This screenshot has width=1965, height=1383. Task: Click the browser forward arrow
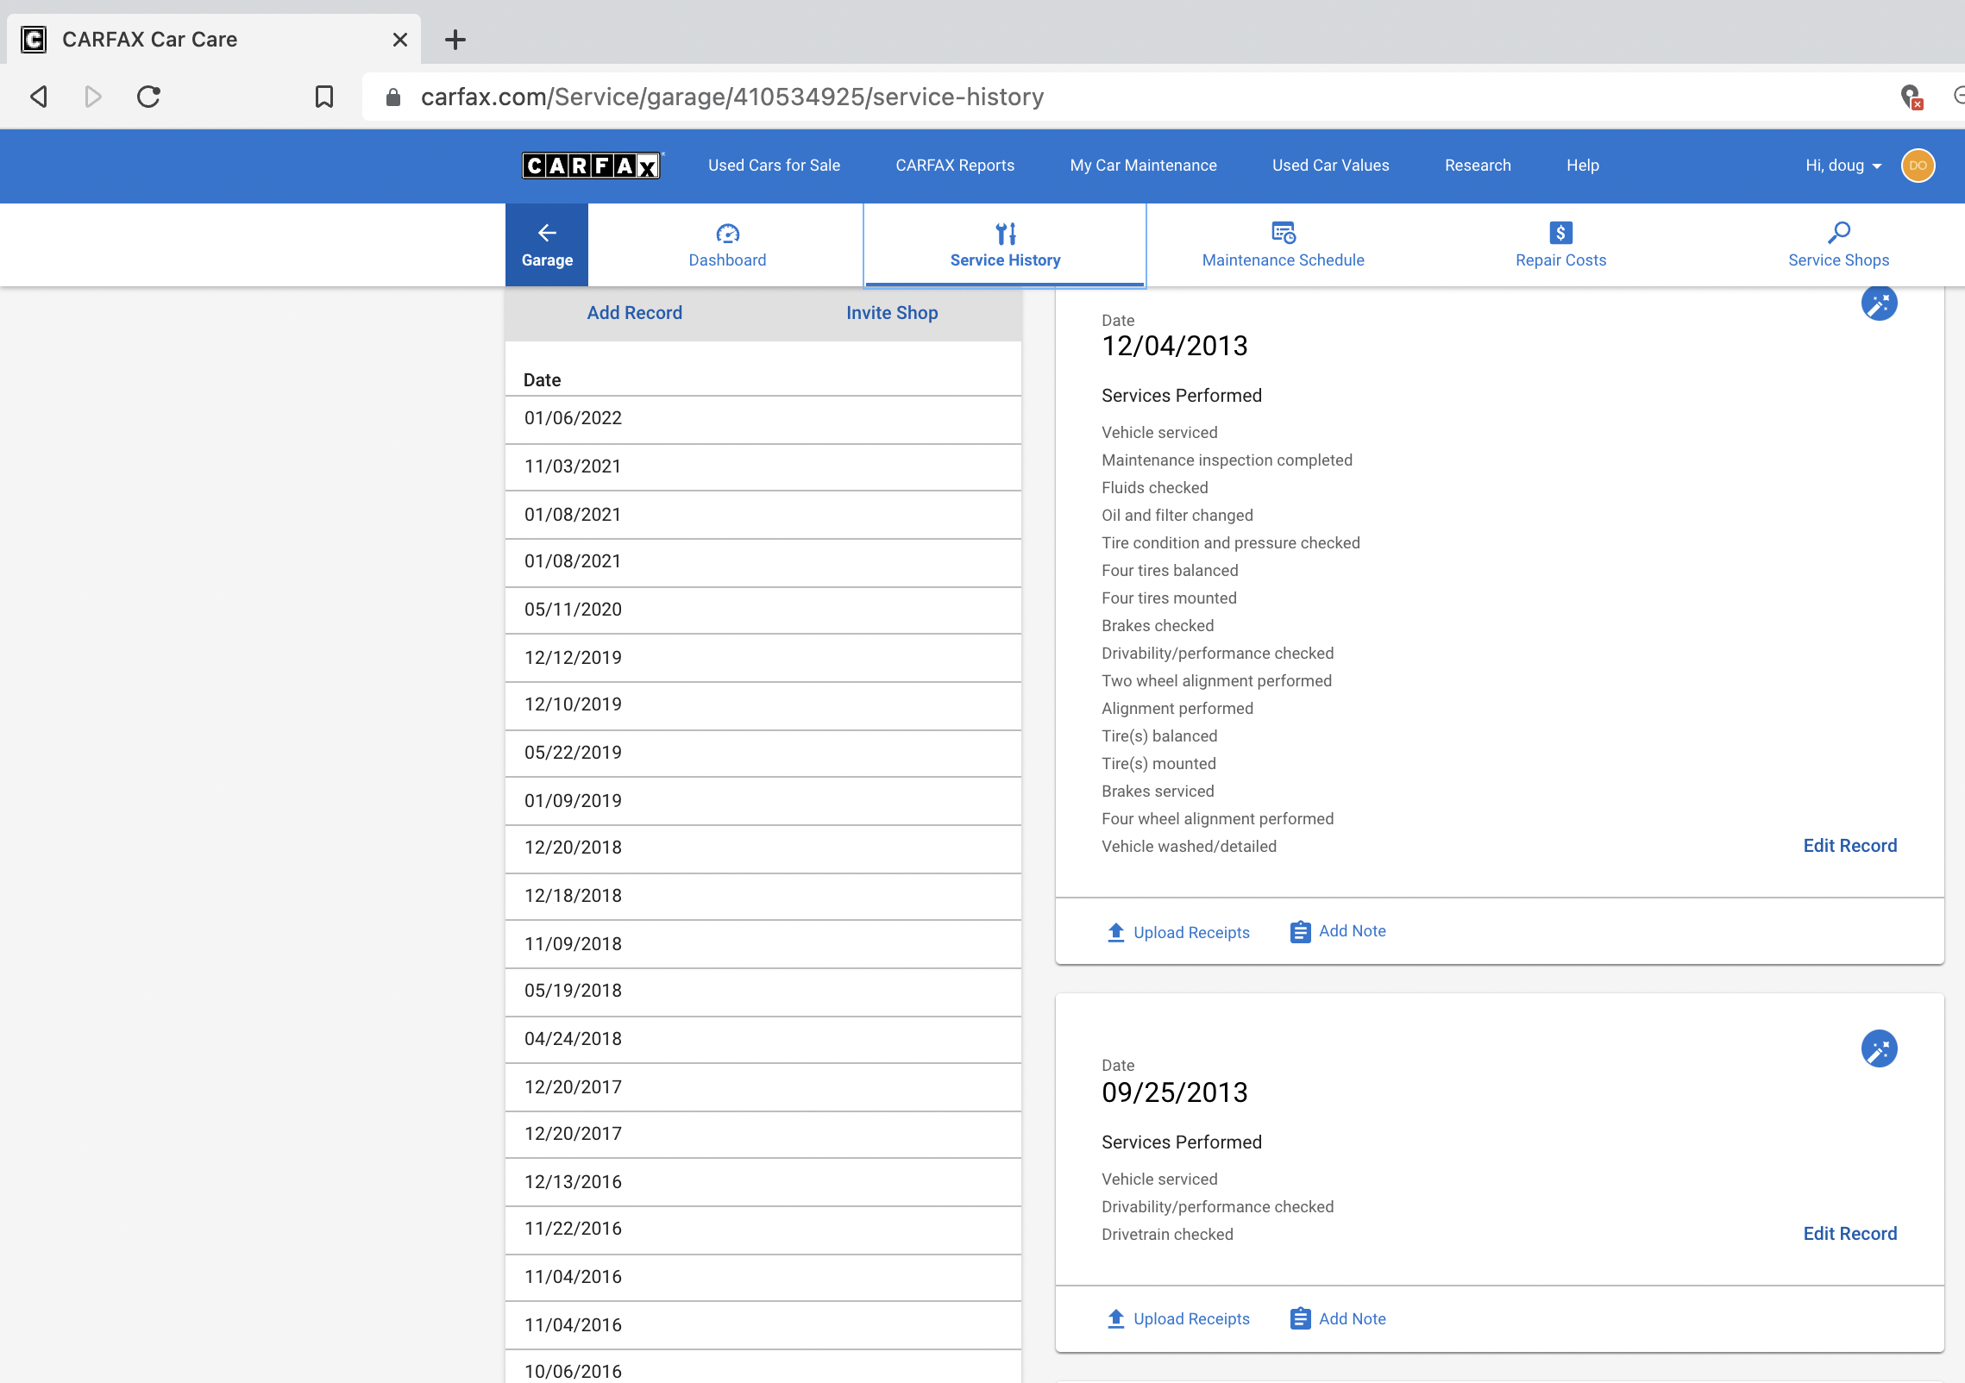pyautogui.click(x=93, y=97)
